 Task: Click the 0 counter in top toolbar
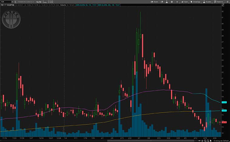point(177,2)
